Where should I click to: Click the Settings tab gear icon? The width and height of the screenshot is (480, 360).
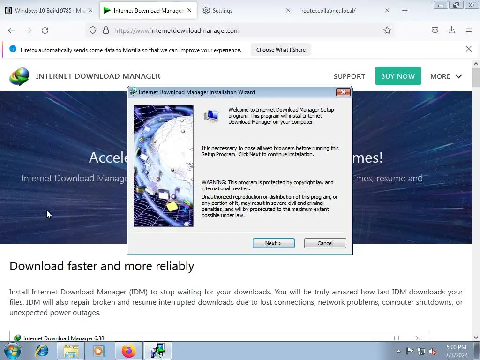tap(206, 10)
